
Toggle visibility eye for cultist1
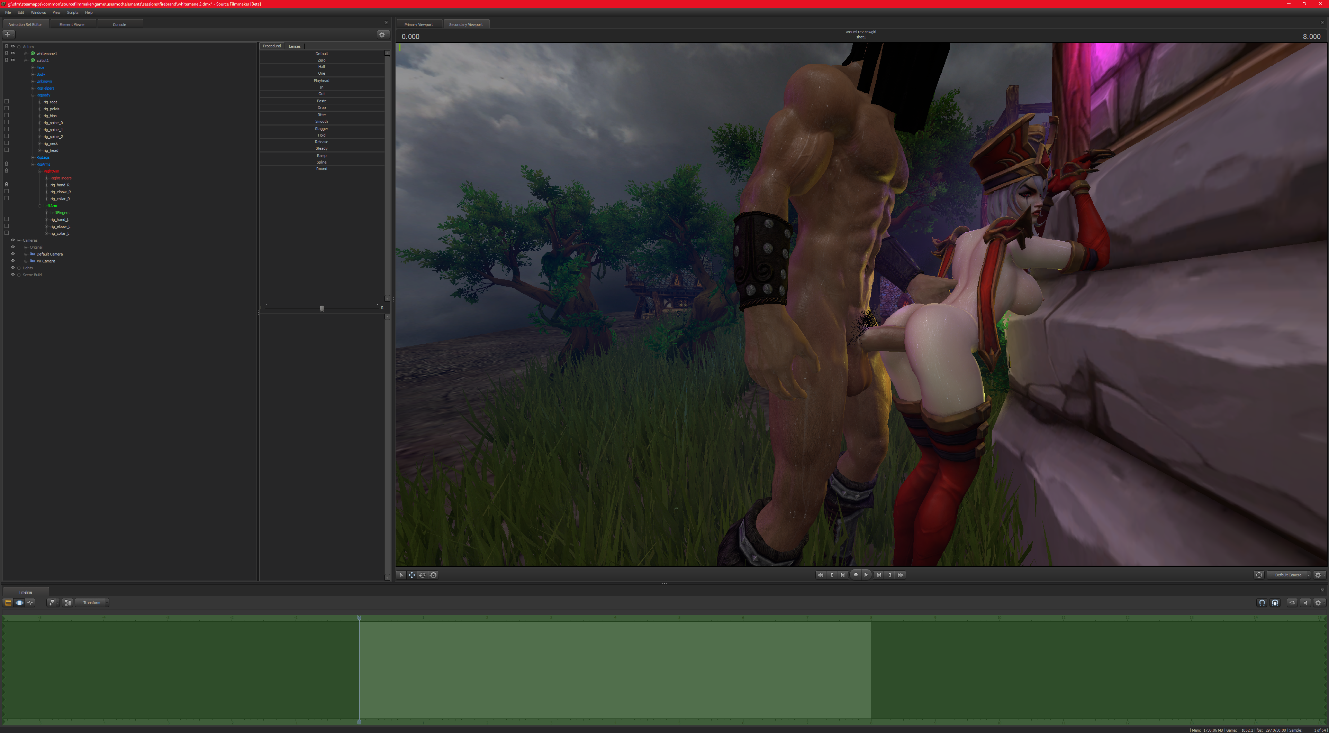tap(13, 60)
